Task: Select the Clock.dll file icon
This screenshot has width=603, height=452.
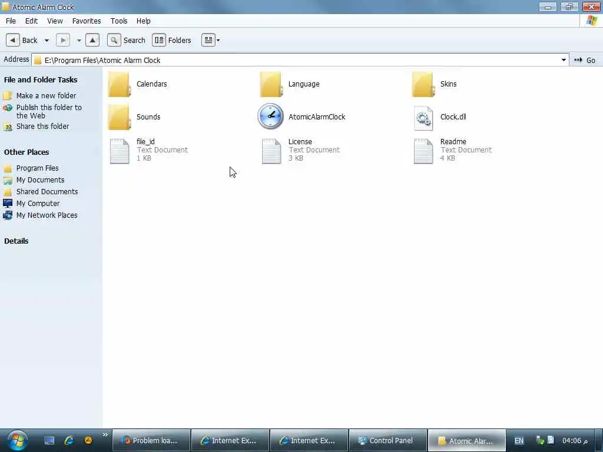Action: pyautogui.click(x=423, y=118)
